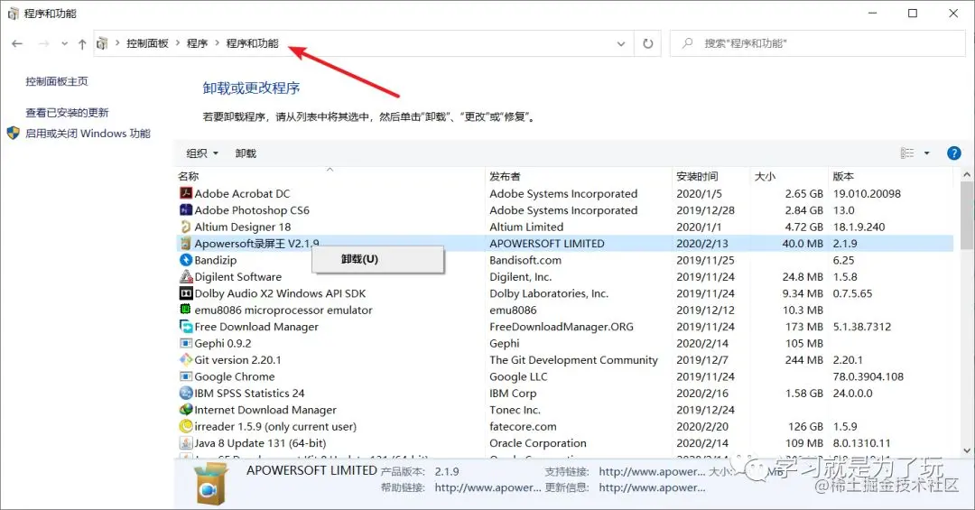The image size is (975, 510).
Task: Click the 更新信息 URL in details pane
Action: coord(653,487)
